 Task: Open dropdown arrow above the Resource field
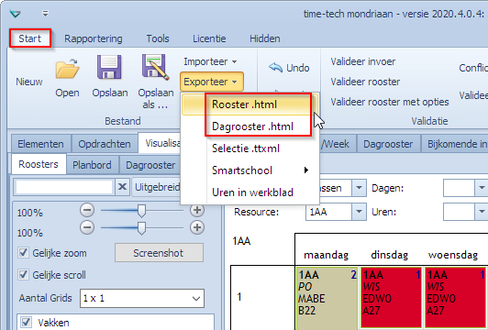360,188
